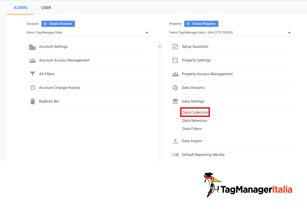The image size is (307, 209).
Task: Click the Data Streams icon
Action: pos(175,88)
